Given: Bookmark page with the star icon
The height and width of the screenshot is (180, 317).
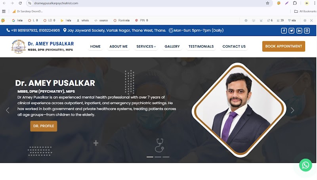Looking at the screenshot, I should click(x=267, y=3).
